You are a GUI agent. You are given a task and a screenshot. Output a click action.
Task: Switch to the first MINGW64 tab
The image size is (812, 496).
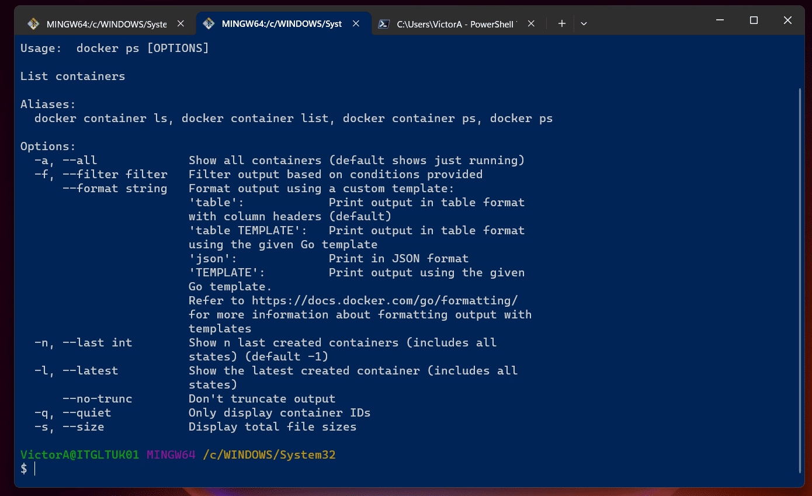pos(107,24)
